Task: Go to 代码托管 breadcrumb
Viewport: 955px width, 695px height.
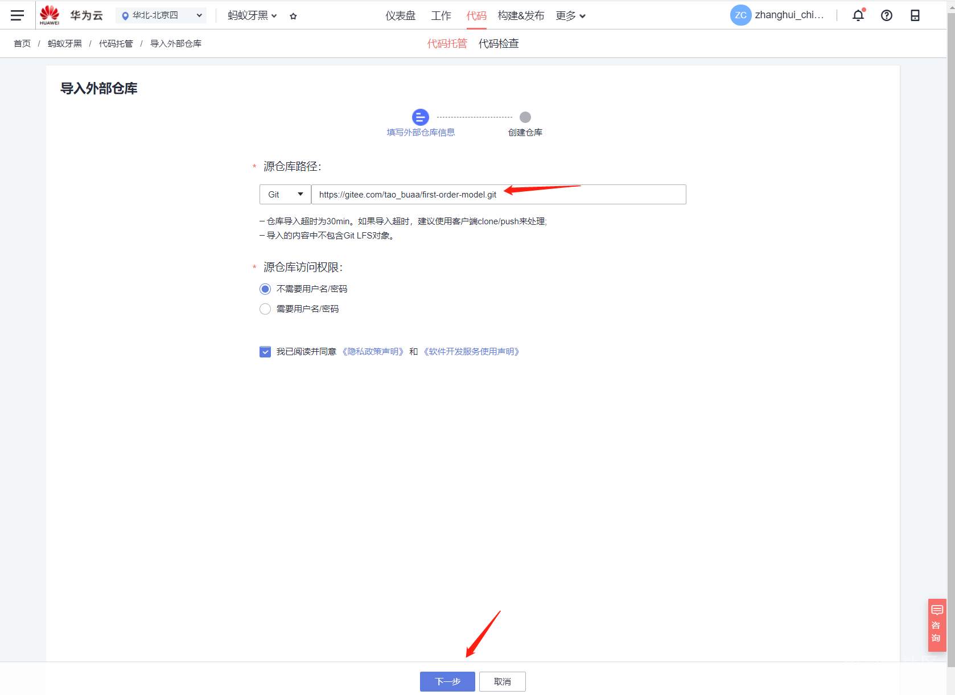Action: [116, 43]
